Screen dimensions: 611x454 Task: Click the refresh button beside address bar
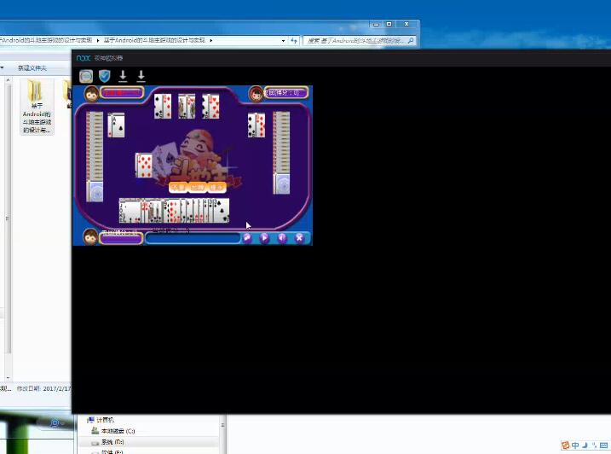pos(294,41)
